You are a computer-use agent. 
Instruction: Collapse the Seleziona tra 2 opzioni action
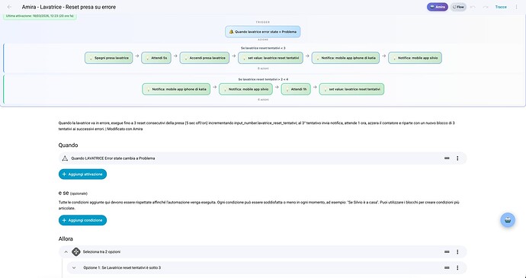click(x=66, y=252)
